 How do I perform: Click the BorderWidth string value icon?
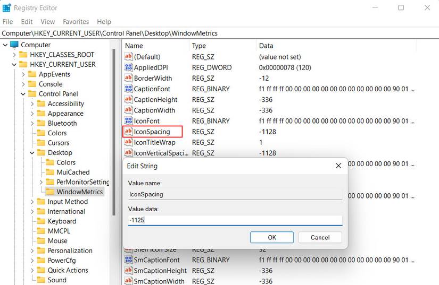pos(129,78)
